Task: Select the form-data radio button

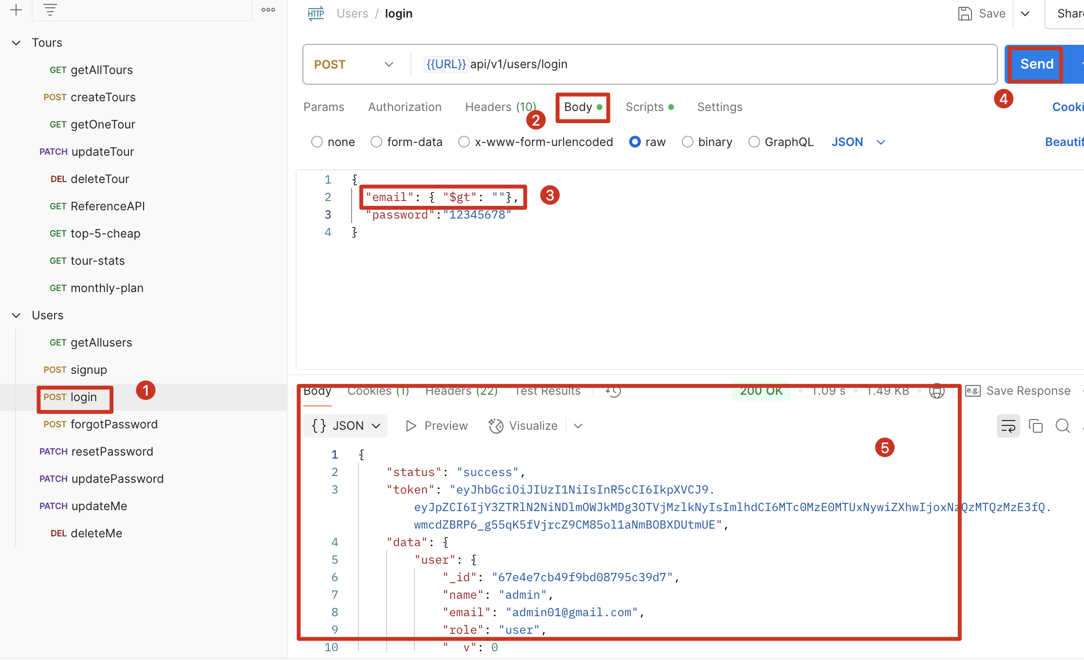Action: tap(376, 142)
